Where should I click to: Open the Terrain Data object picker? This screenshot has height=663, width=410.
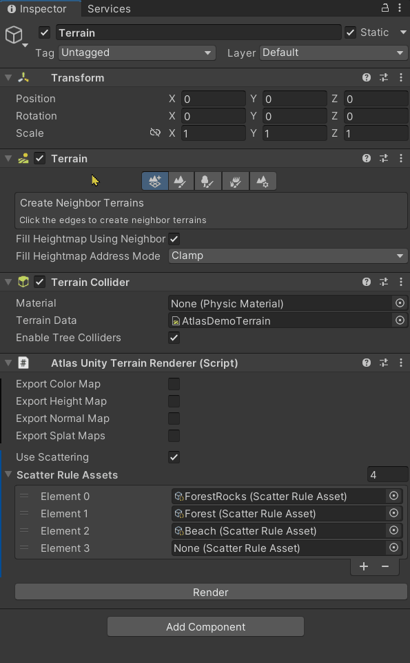393,320
